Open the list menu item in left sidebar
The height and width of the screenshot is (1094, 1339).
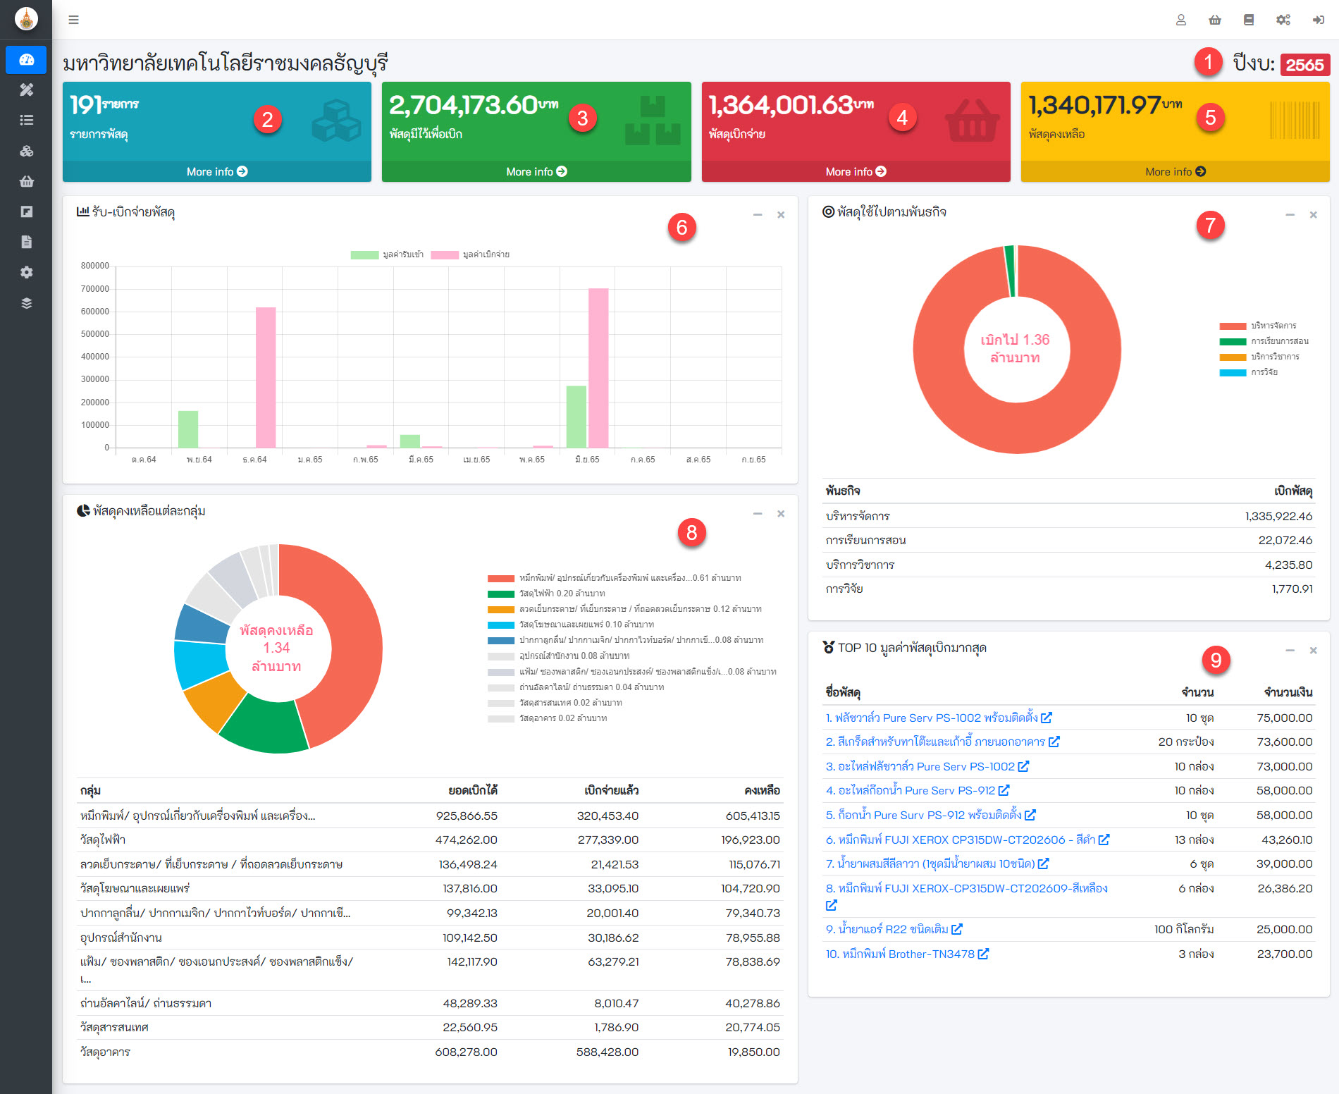pos(27,120)
